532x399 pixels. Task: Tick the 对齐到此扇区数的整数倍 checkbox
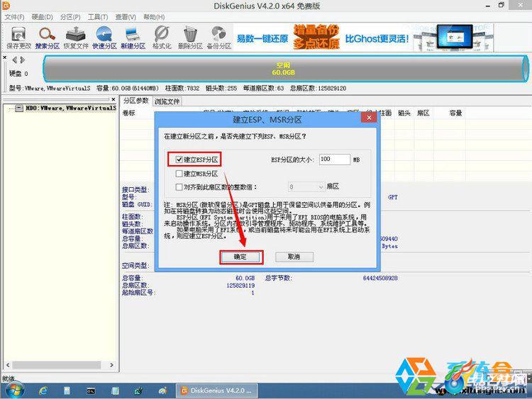pyautogui.click(x=179, y=187)
